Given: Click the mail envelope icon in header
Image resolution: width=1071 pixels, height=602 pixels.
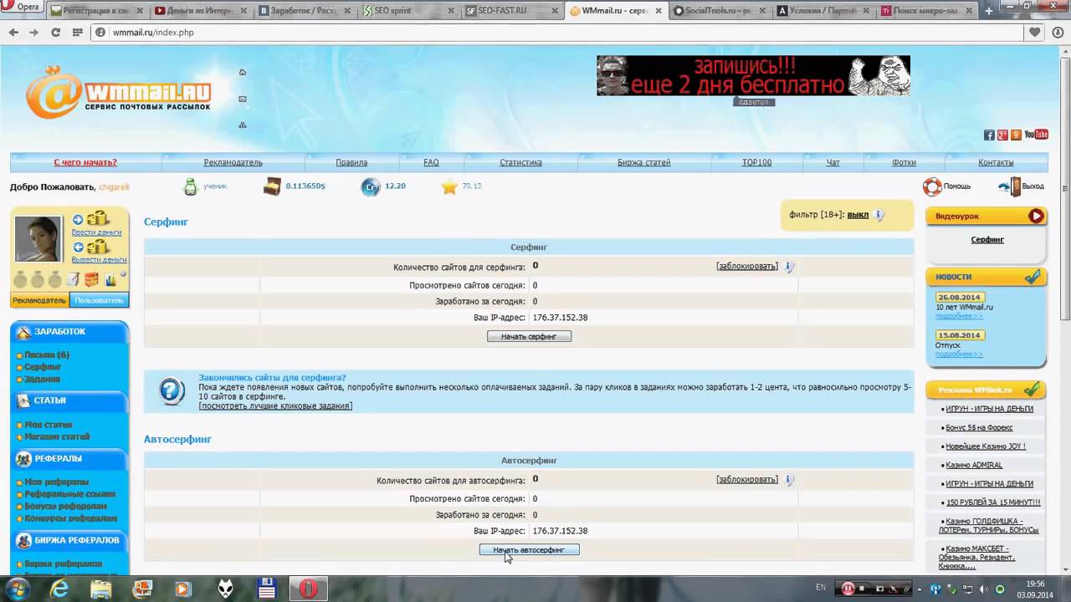Looking at the screenshot, I should [243, 99].
